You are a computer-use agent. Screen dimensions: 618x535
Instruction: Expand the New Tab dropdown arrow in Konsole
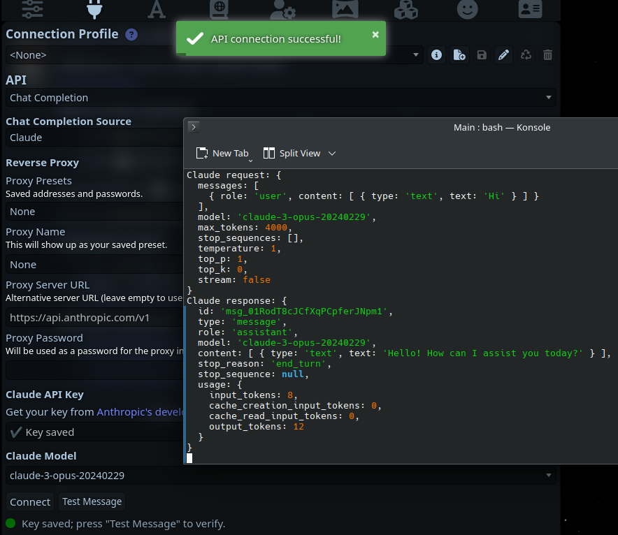tap(250, 161)
